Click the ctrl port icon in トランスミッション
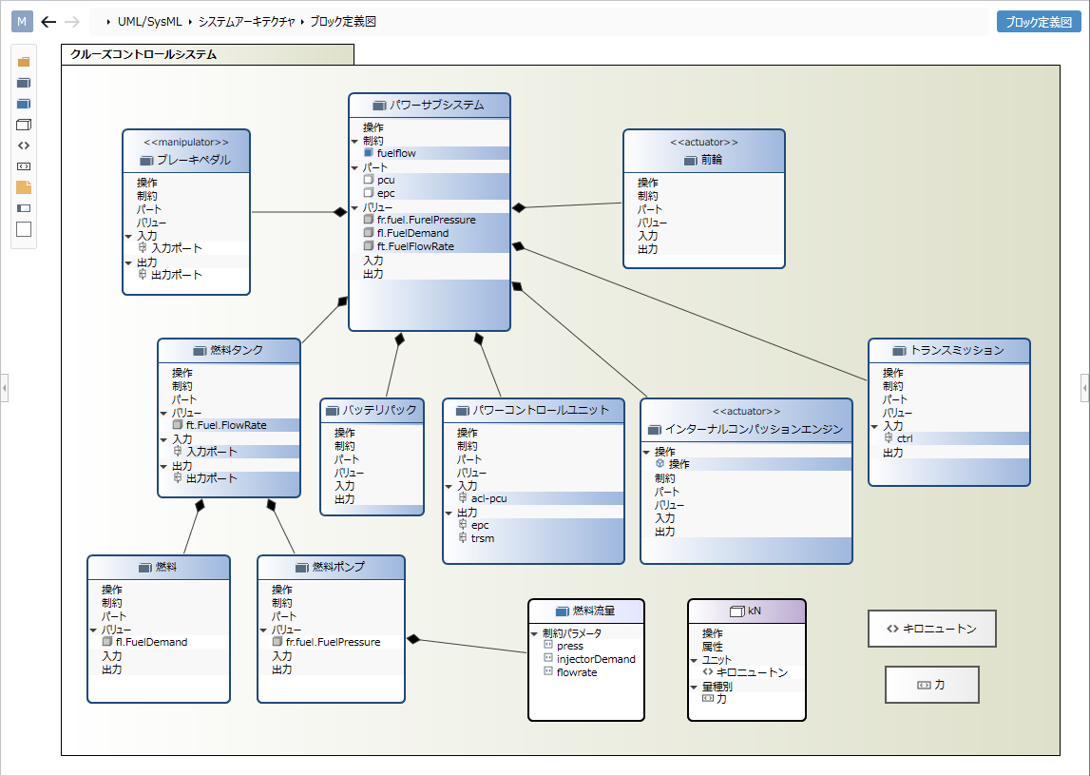Viewport: 1090px width, 776px height. coord(889,438)
